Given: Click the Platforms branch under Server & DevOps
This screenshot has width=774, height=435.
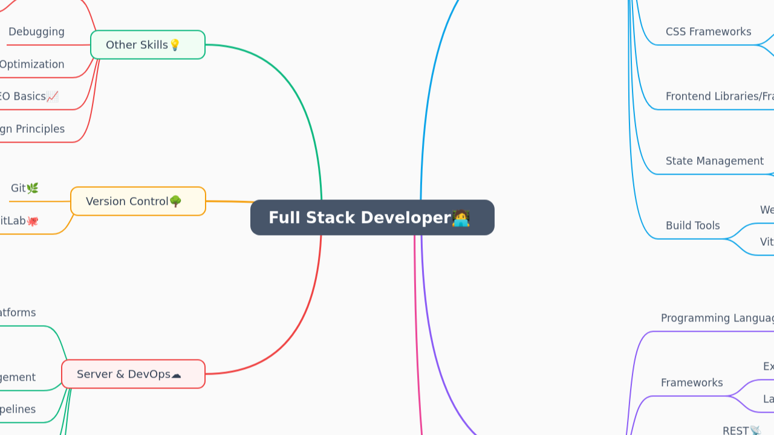Looking at the screenshot, I should click(18, 312).
